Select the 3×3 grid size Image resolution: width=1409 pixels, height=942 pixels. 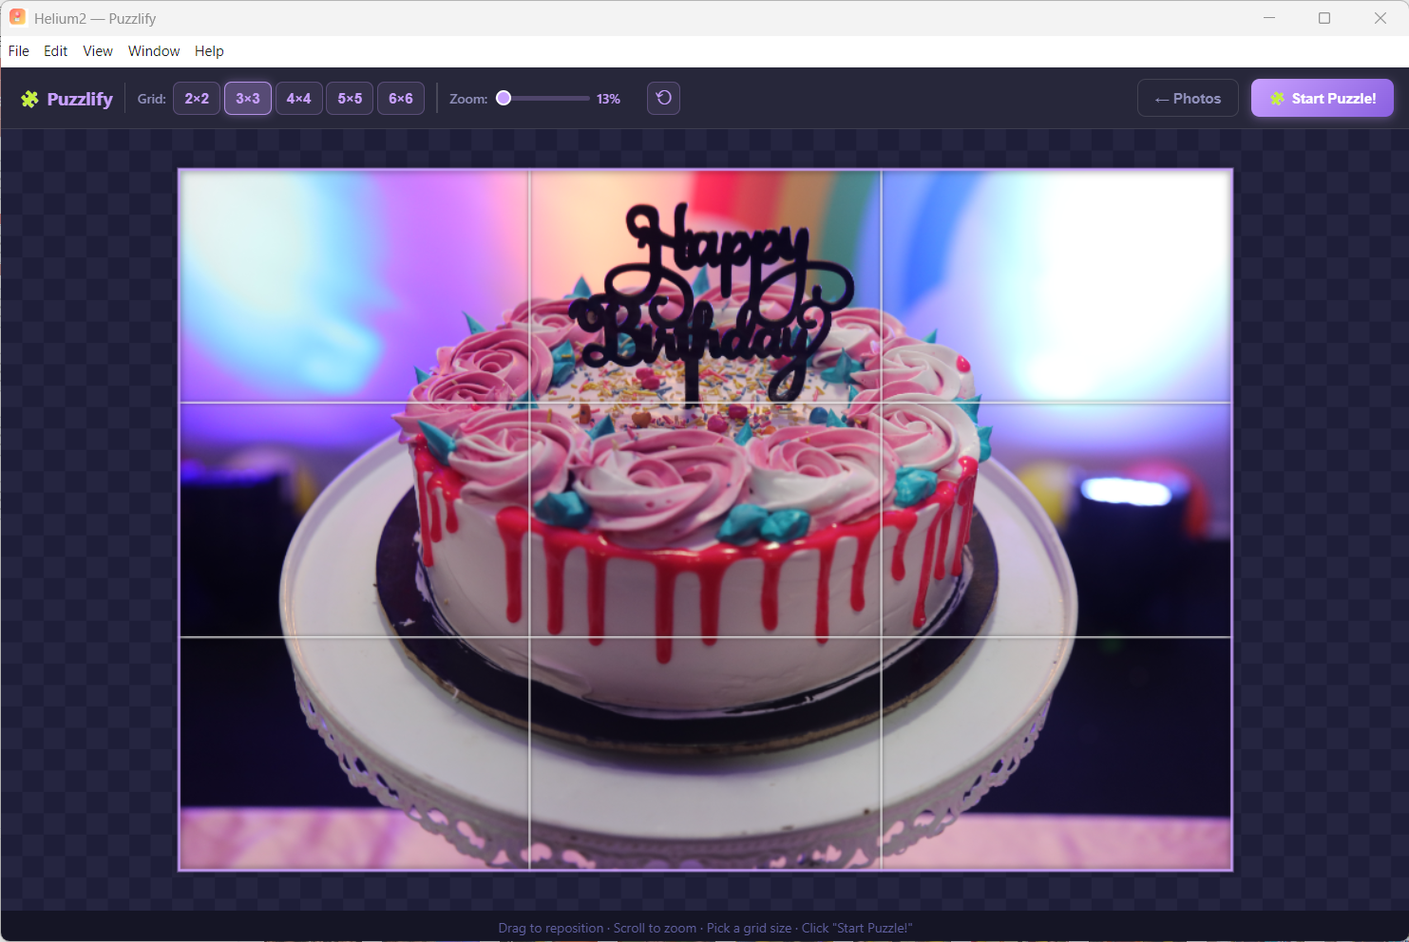[248, 98]
